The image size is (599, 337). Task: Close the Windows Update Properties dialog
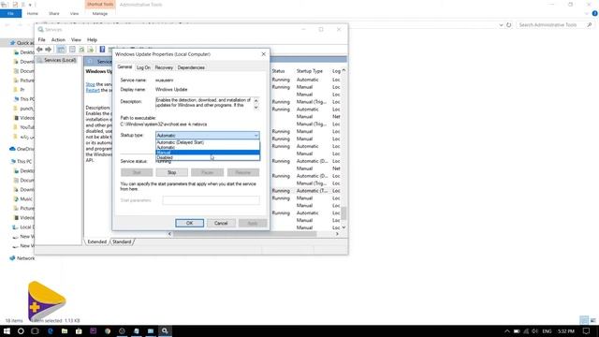(264, 54)
